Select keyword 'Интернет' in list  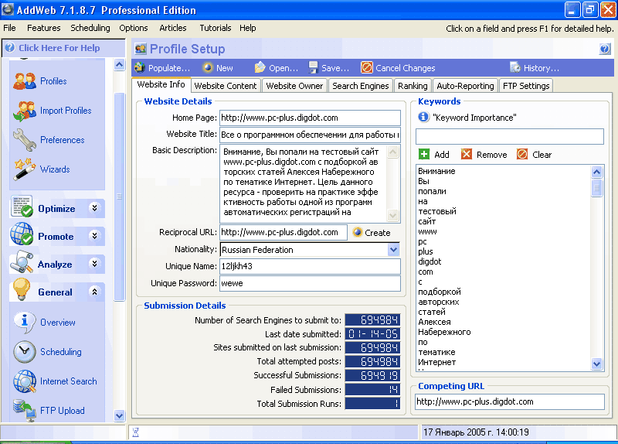tap(437, 362)
